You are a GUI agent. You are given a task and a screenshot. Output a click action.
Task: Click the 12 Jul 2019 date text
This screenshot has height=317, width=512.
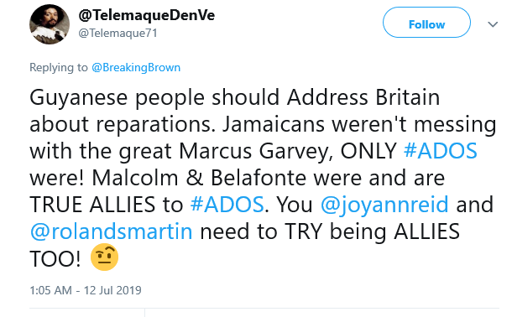point(112,290)
